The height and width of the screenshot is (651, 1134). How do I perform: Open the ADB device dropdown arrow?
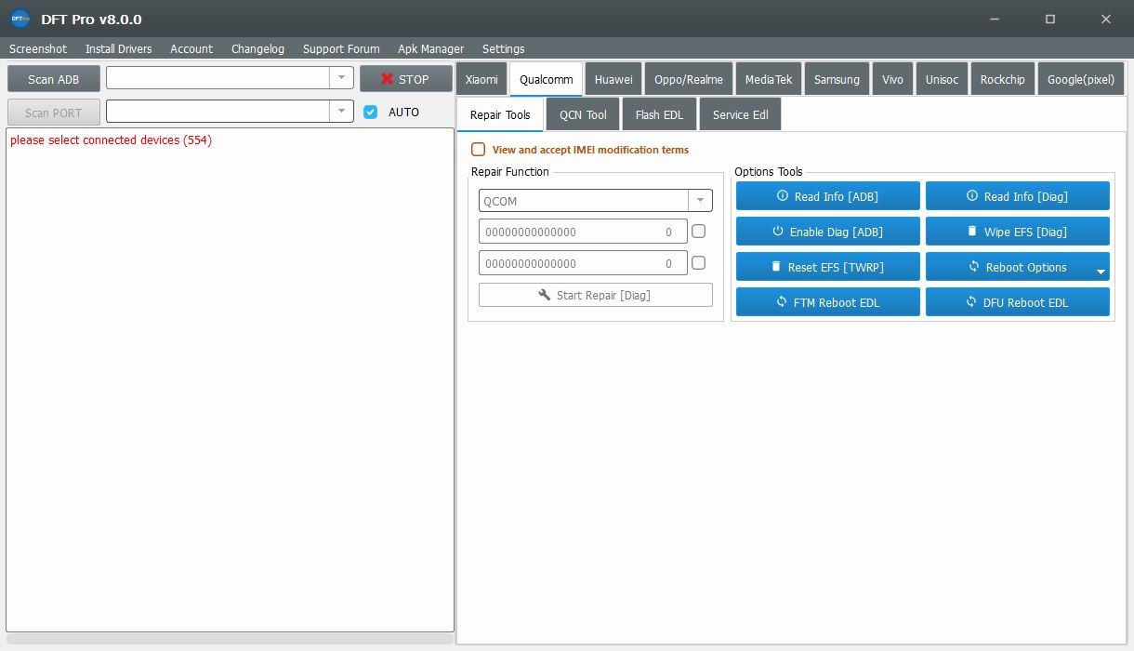[x=342, y=78]
